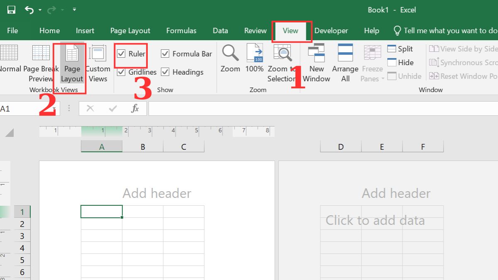Click View Side by Side

pos(464,49)
